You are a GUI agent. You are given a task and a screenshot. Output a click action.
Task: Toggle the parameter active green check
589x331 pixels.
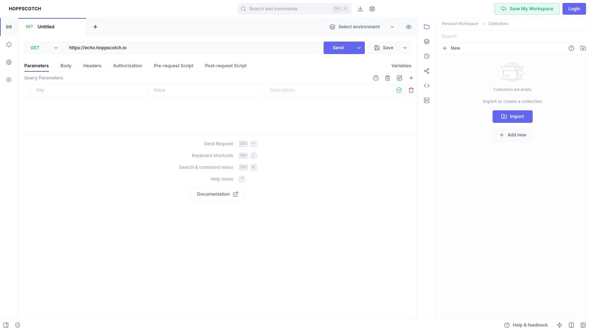[399, 90]
